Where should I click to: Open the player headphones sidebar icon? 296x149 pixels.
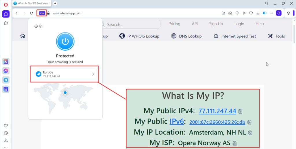[6, 89]
